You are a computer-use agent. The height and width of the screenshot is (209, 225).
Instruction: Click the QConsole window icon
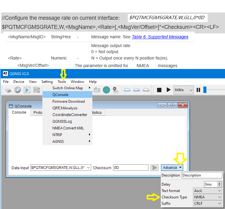click(11, 106)
